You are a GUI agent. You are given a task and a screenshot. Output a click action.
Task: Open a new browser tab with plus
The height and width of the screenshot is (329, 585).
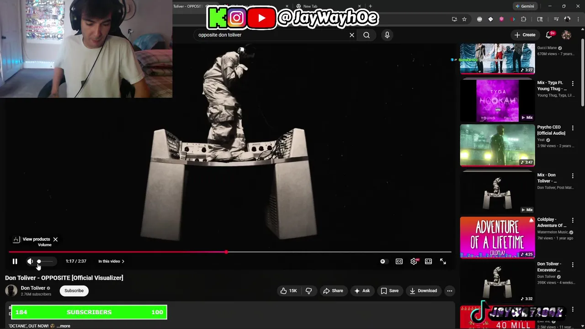coord(370,6)
